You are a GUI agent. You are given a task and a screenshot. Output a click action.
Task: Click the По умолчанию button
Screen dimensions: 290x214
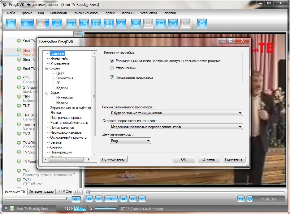tap(113, 159)
